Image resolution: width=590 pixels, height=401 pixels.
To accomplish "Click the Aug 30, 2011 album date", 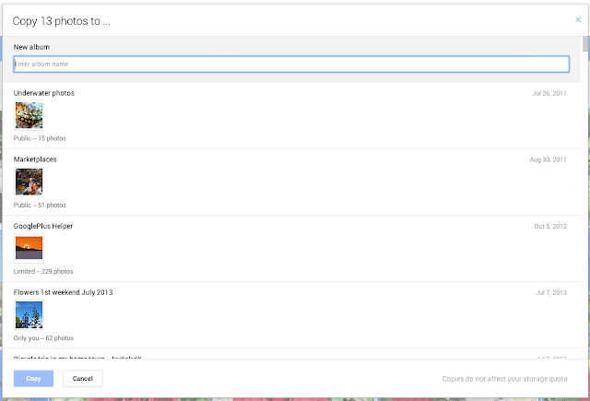I will (x=548, y=159).
